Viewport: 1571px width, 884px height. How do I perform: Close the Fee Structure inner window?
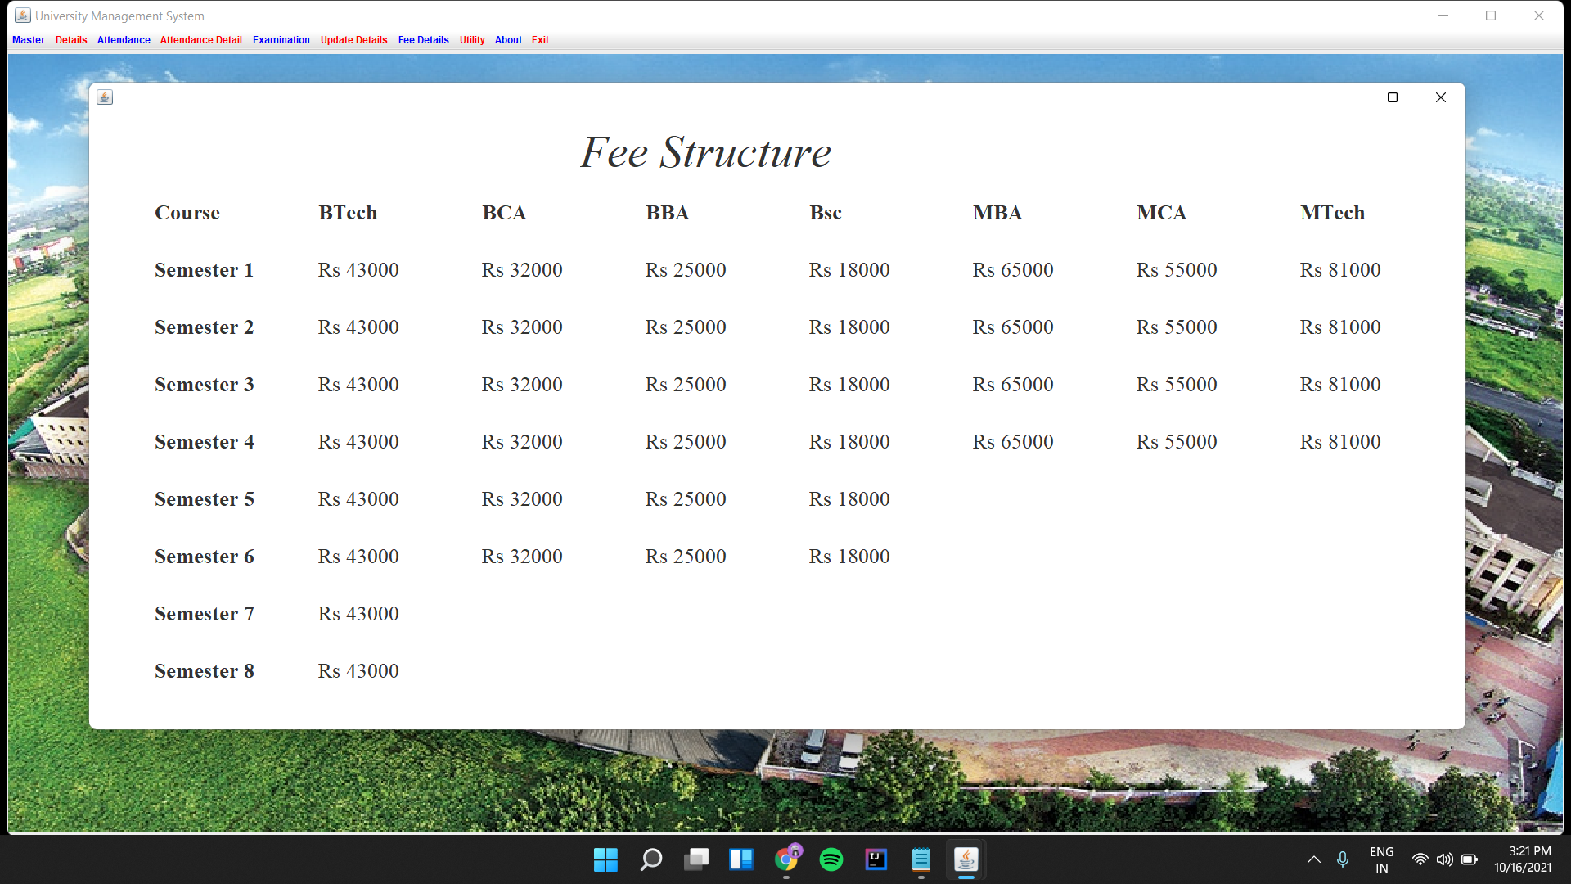pyautogui.click(x=1440, y=97)
